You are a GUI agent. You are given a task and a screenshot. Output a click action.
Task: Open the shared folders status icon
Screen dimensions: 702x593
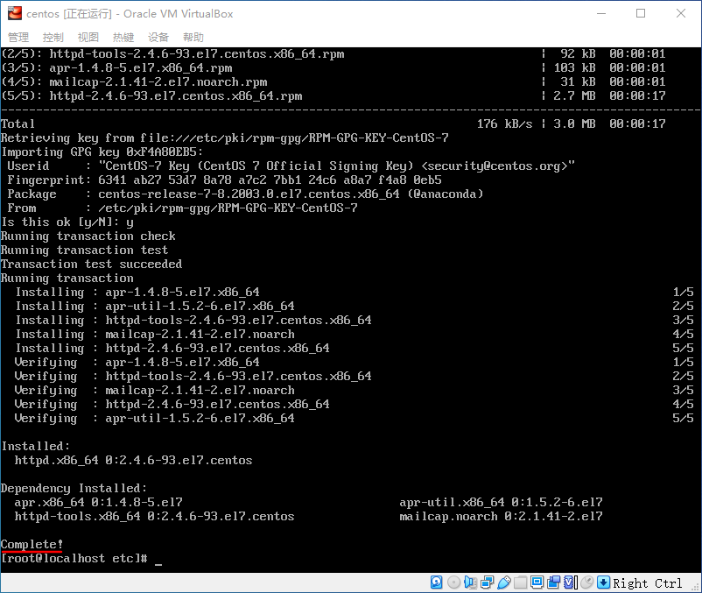tap(520, 582)
